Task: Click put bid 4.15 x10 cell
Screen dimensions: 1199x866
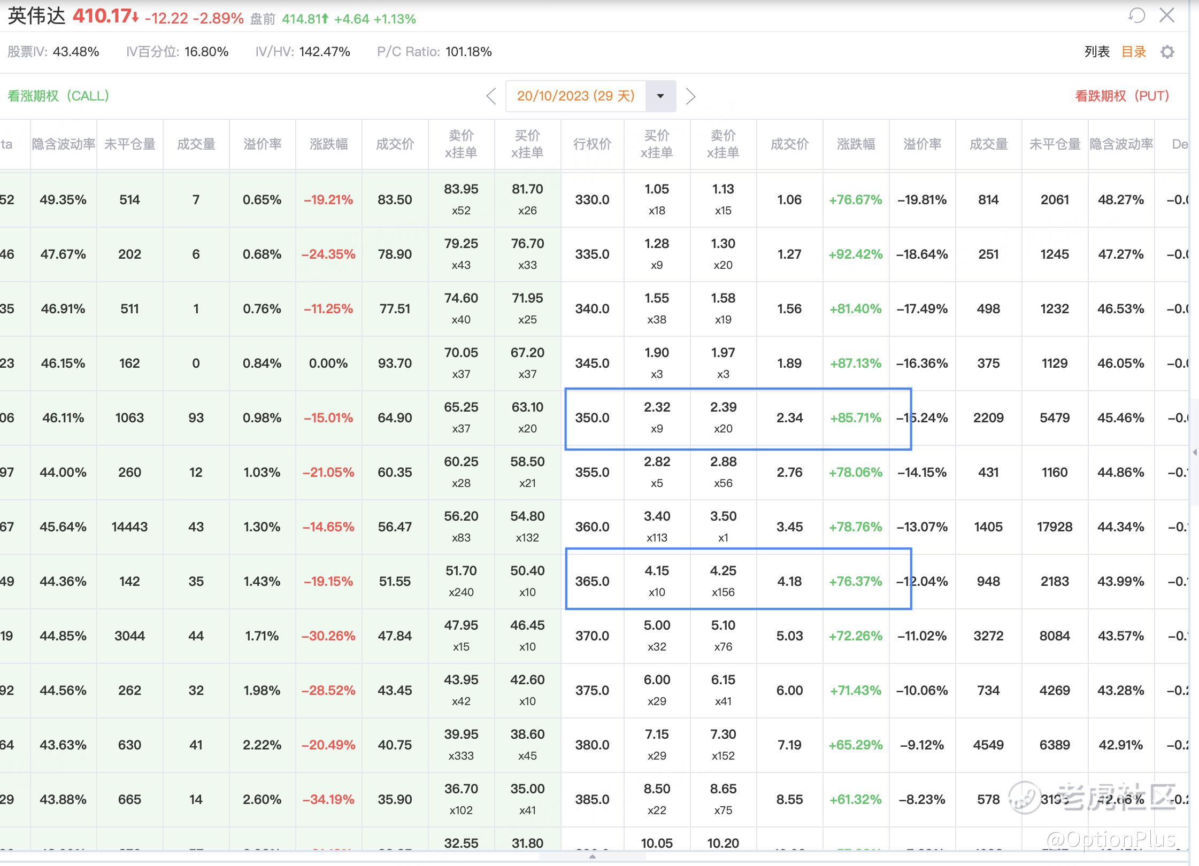Action: [x=657, y=582]
